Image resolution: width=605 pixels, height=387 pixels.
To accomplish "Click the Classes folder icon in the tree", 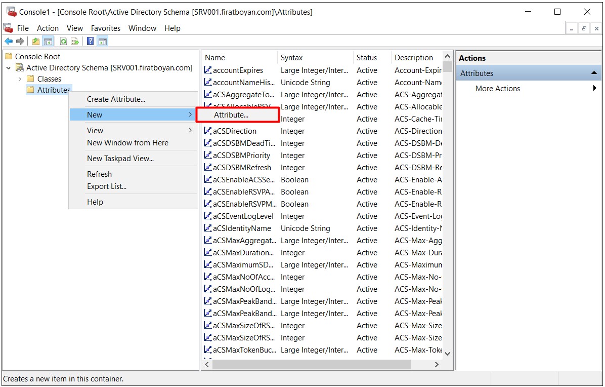I will point(30,79).
